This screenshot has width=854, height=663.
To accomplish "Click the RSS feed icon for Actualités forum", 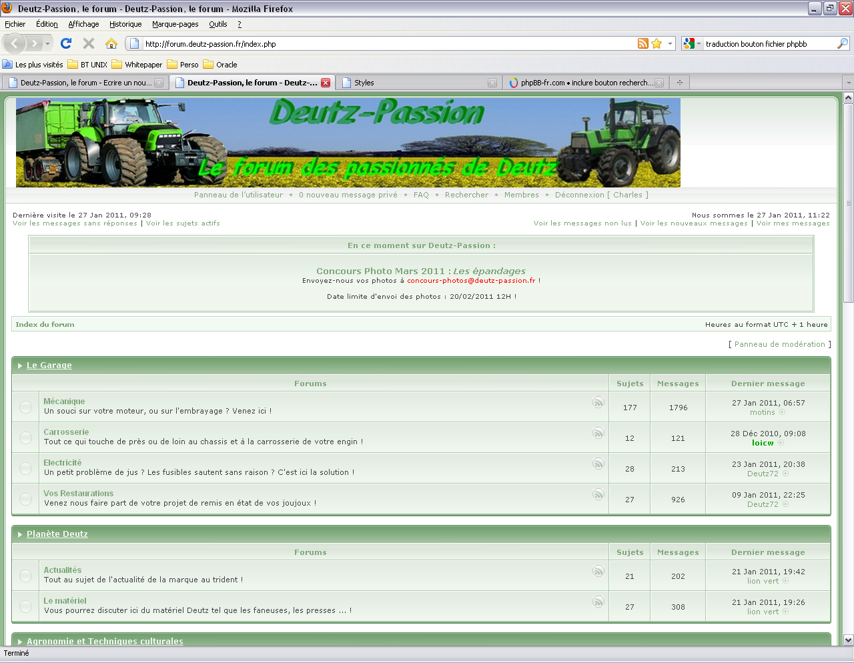I will coord(598,571).
